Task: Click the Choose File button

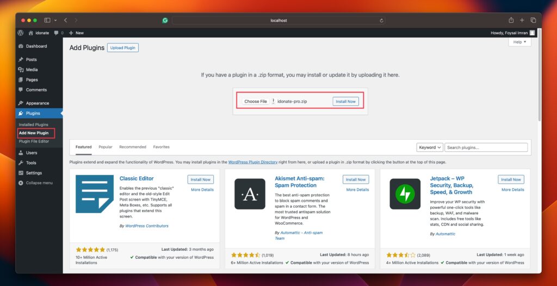Action: pyautogui.click(x=256, y=101)
